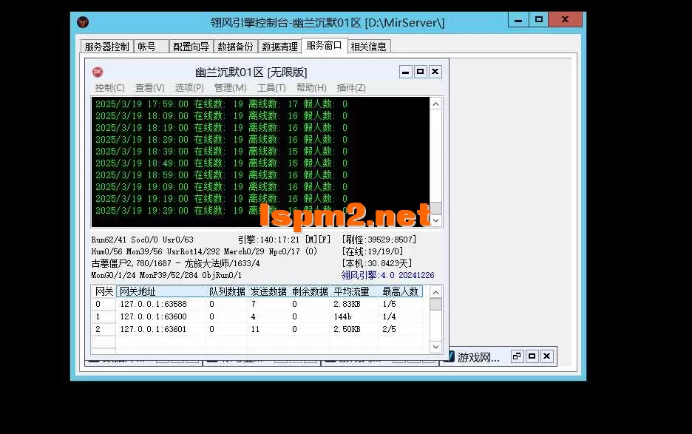Switch to the 数据备份 tab
The height and width of the screenshot is (434, 692).
(235, 47)
